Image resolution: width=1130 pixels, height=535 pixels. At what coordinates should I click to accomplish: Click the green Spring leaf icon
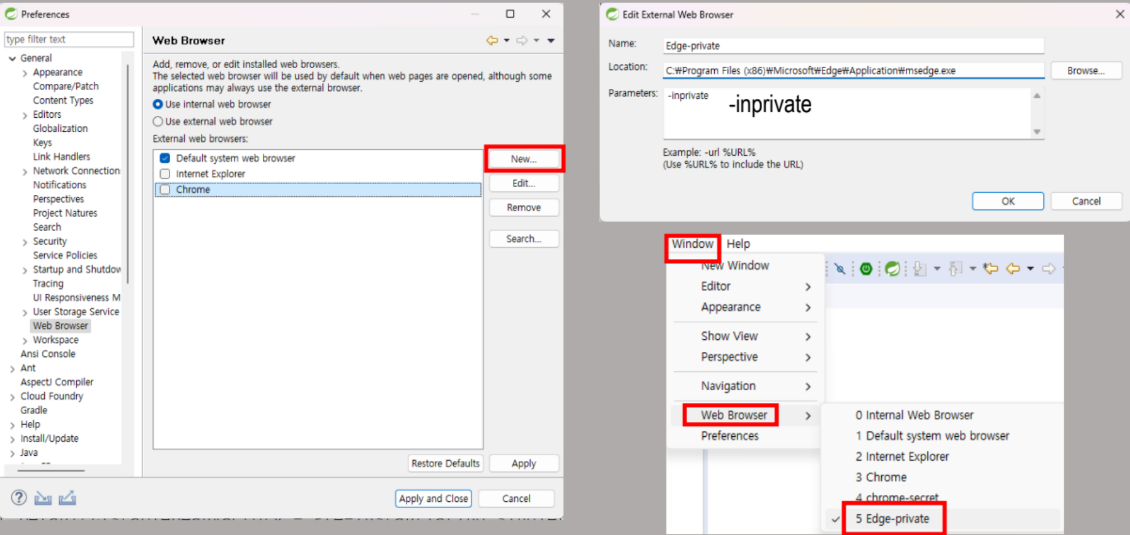pos(892,269)
